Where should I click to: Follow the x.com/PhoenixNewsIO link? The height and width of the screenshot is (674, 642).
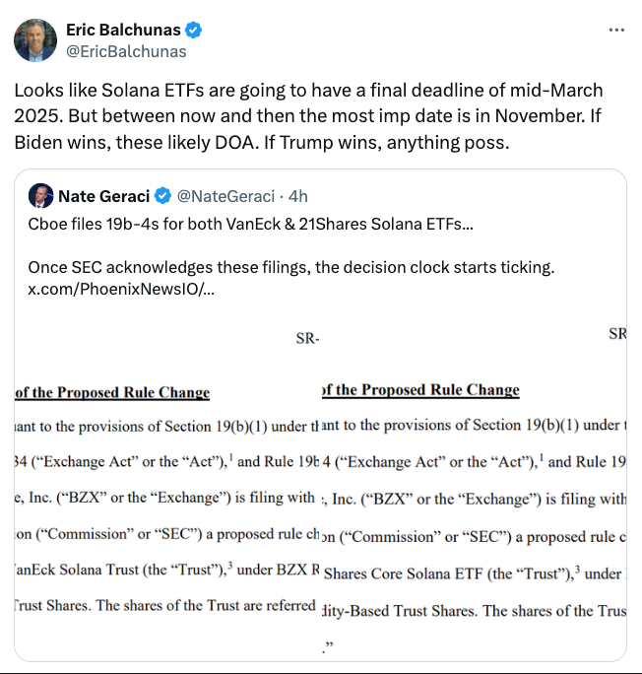[x=122, y=289]
